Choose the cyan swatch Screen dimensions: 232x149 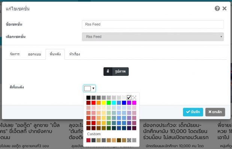[x=114, y=103]
